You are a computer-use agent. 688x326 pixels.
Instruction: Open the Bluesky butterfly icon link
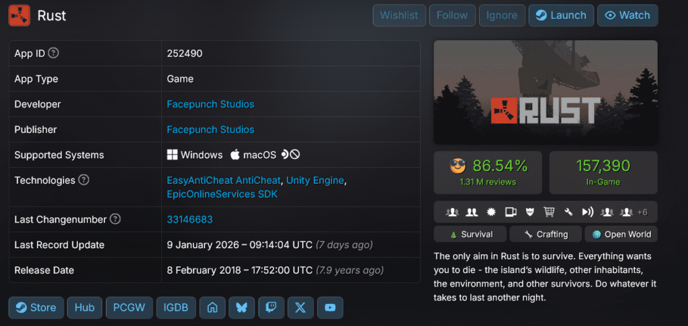(242, 308)
